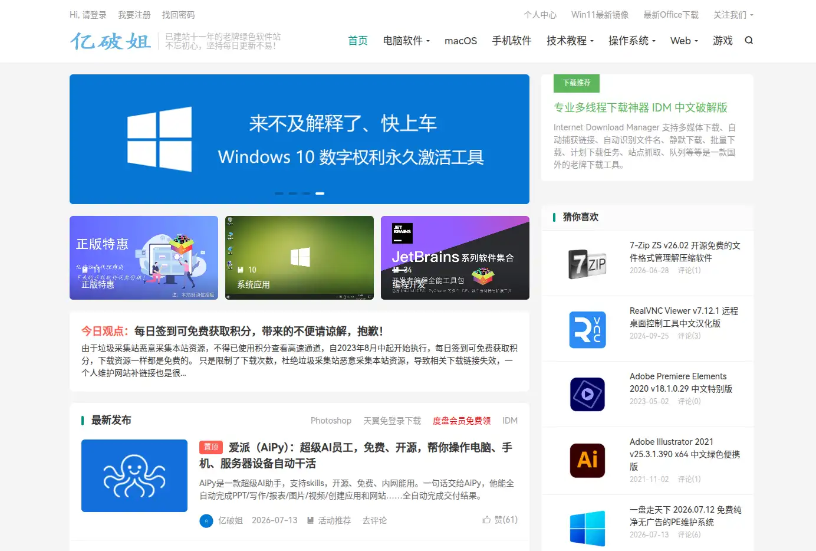Expand the 电脑软件 dropdown menu
The width and height of the screenshot is (816, 551).
coord(406,41)
